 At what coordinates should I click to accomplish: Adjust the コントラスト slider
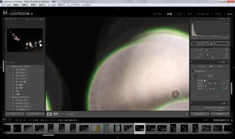point(212,50)
